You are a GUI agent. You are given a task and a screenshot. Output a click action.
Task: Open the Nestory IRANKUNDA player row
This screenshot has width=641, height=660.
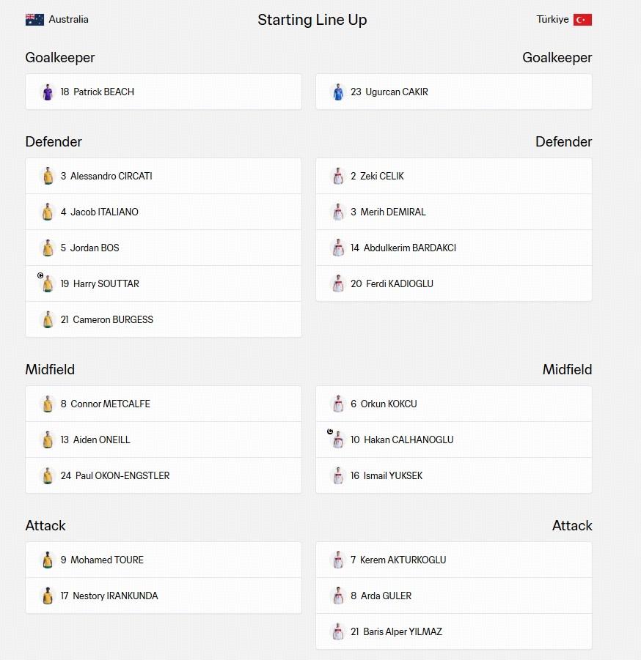point(164,596)
